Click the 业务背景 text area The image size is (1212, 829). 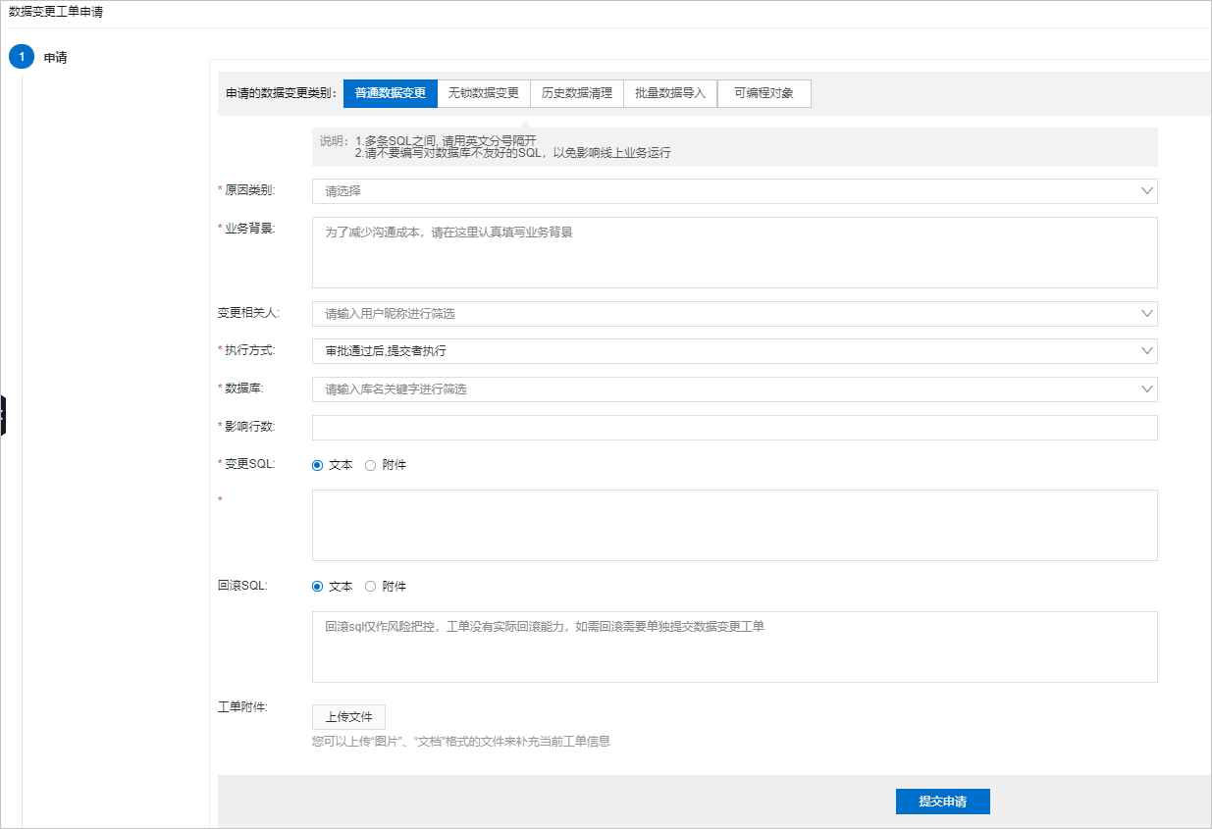[x=734, y=252]
